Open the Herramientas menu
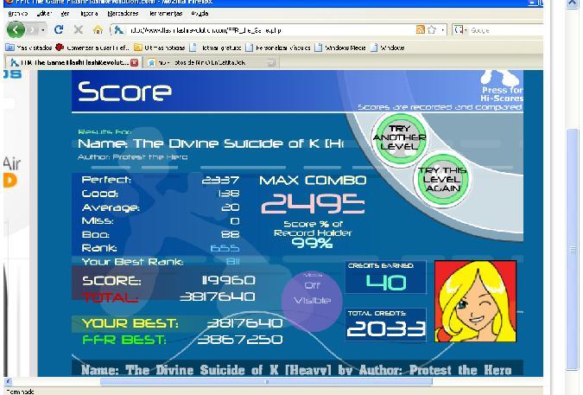The image size is (583, 395). [x=164, y=14]
